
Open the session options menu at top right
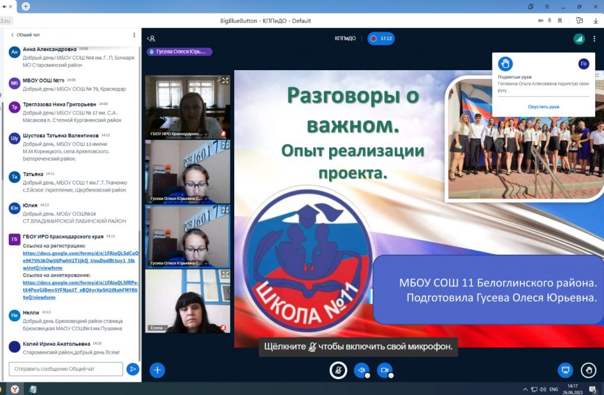[x=595, y=39]
